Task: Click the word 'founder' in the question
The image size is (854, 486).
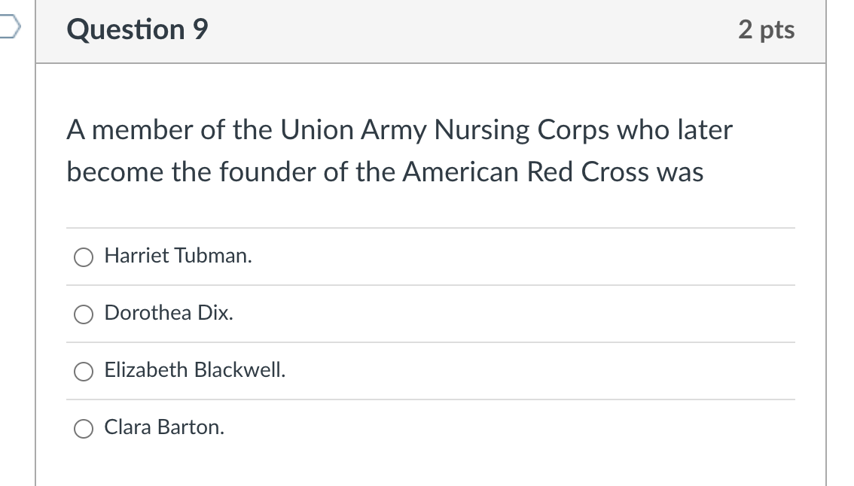Action: coord(268,172)
